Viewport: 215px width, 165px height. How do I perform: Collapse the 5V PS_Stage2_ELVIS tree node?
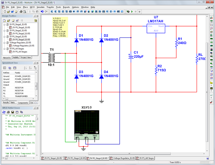pyautogui.click(x=4, y=30)
